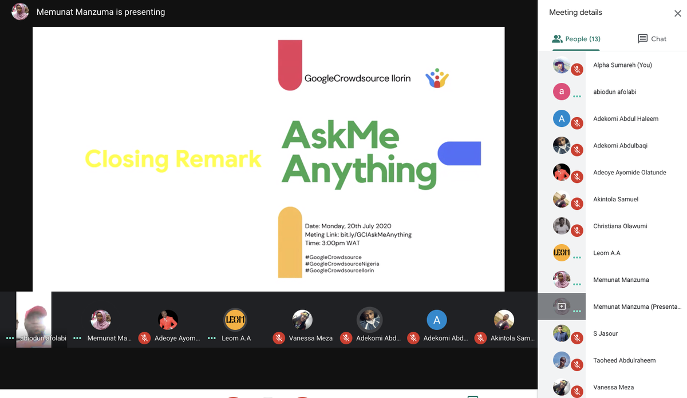Click muted mic icon for Christiana Olawumi

[x=577, y=230]
